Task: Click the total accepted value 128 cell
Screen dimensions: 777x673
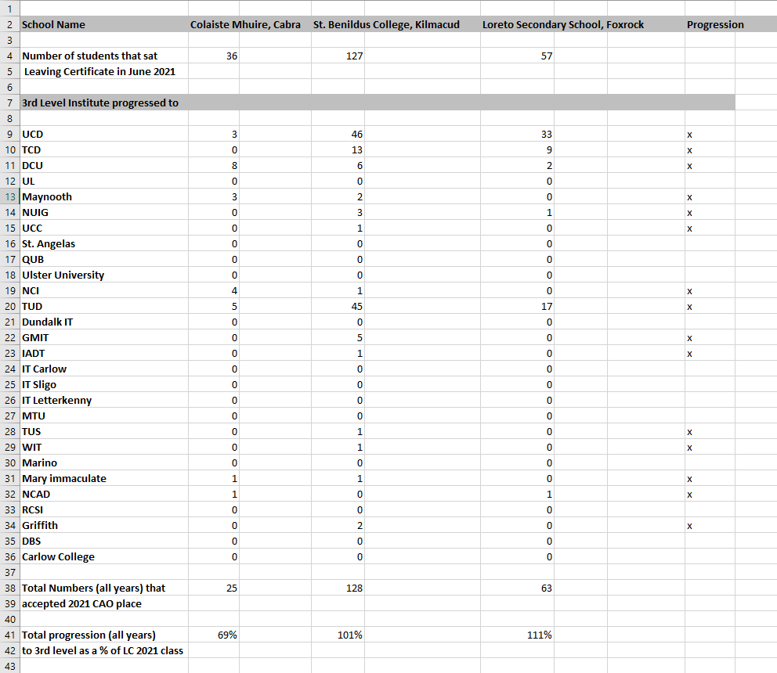Action: [354, 588]
